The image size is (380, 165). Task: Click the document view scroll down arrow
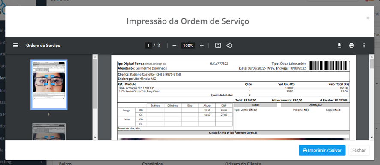[372, 137]
